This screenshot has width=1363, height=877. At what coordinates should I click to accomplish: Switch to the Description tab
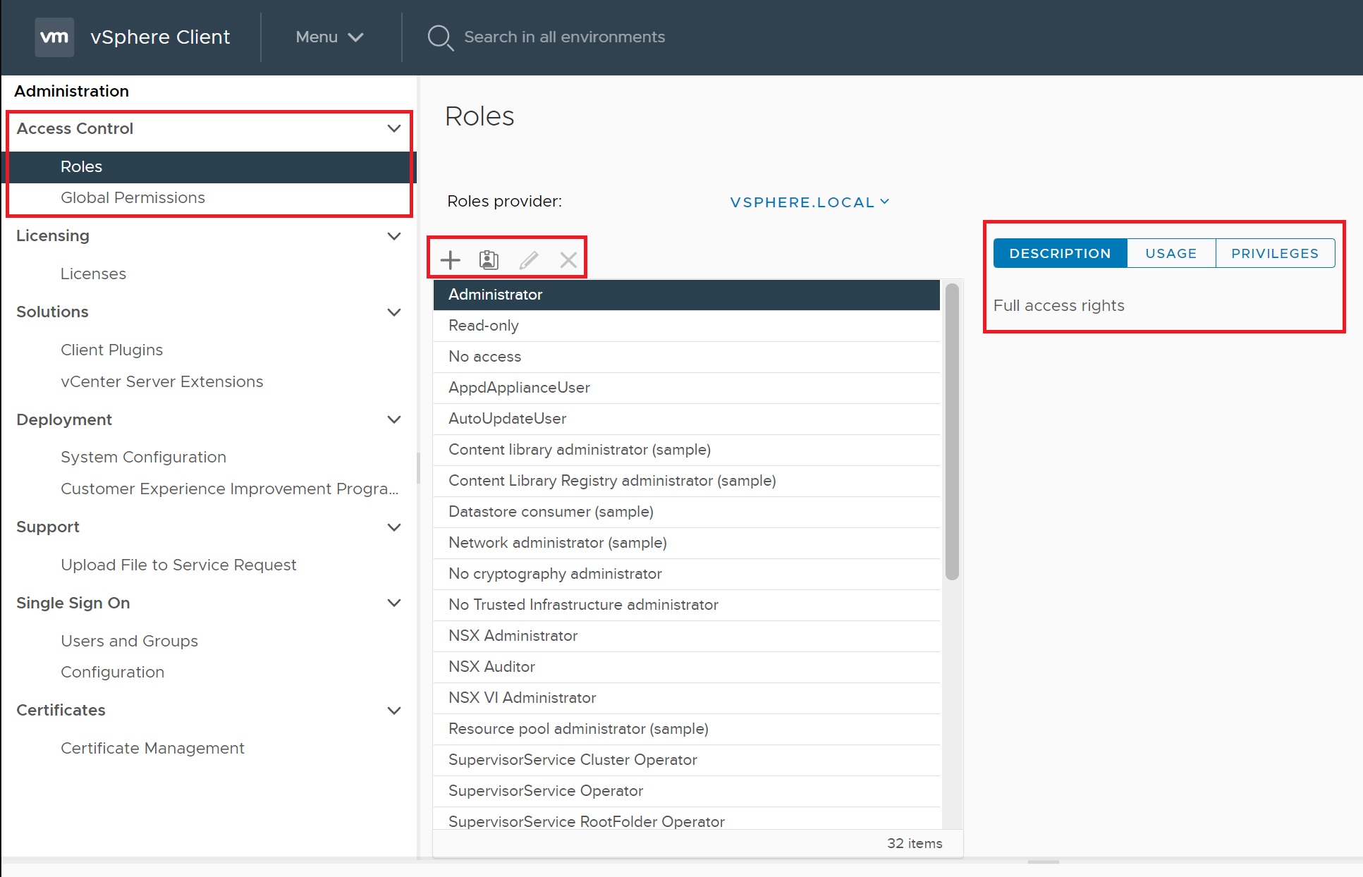(x=1060, y=253)
